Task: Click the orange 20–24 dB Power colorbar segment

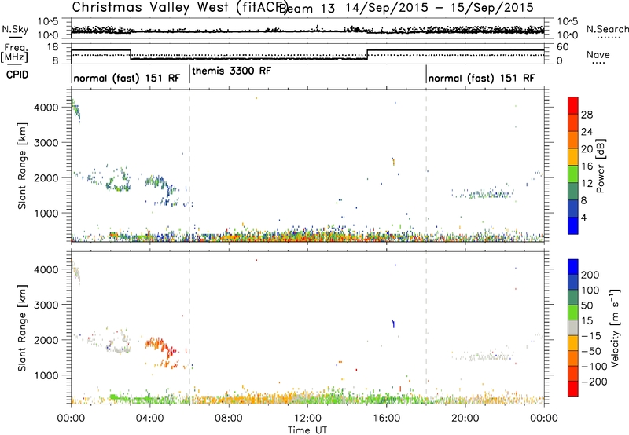Action: pyautogui.click(x=573, y=140)
